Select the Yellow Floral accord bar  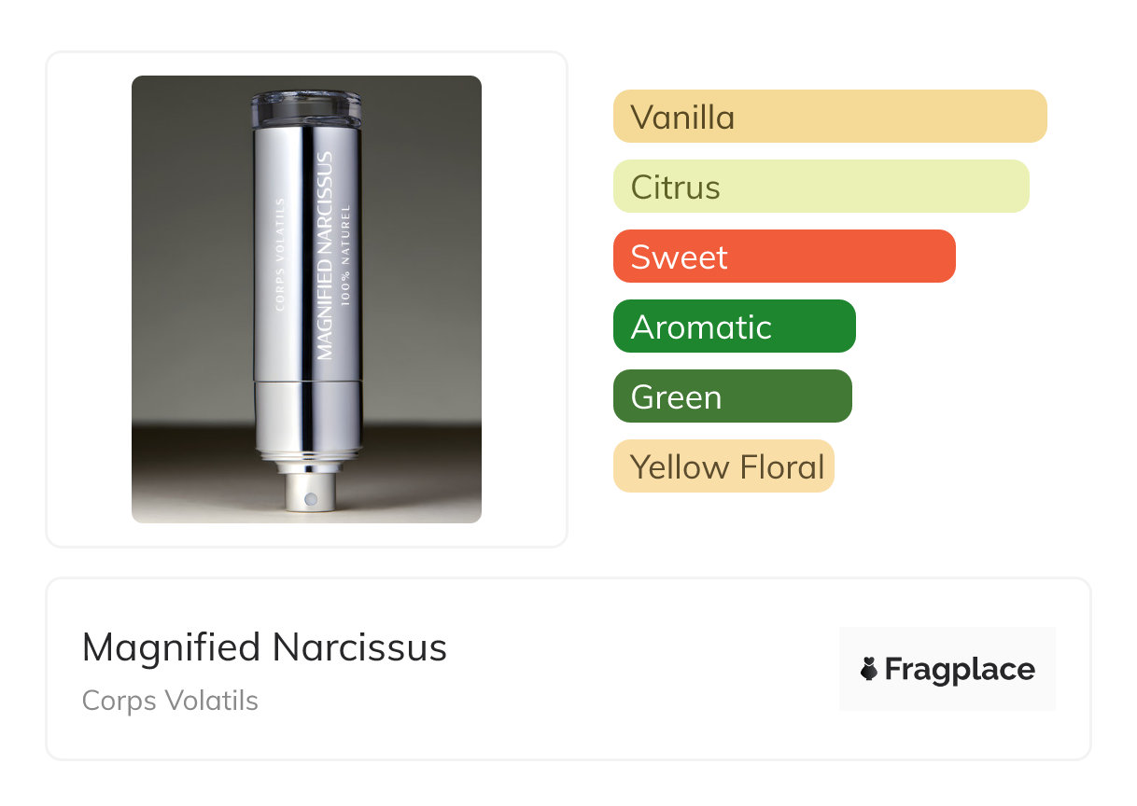click(x=723, y=466)
